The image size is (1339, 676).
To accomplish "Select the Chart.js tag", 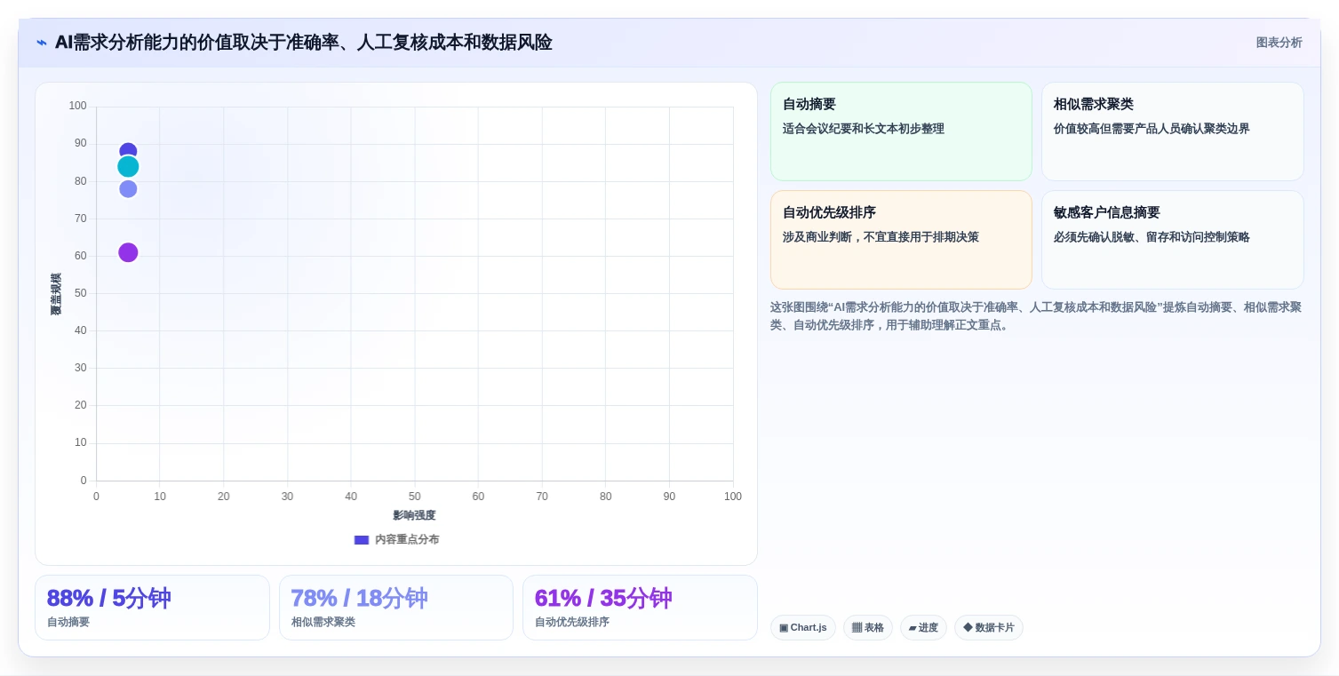I will tap(803, 627).
